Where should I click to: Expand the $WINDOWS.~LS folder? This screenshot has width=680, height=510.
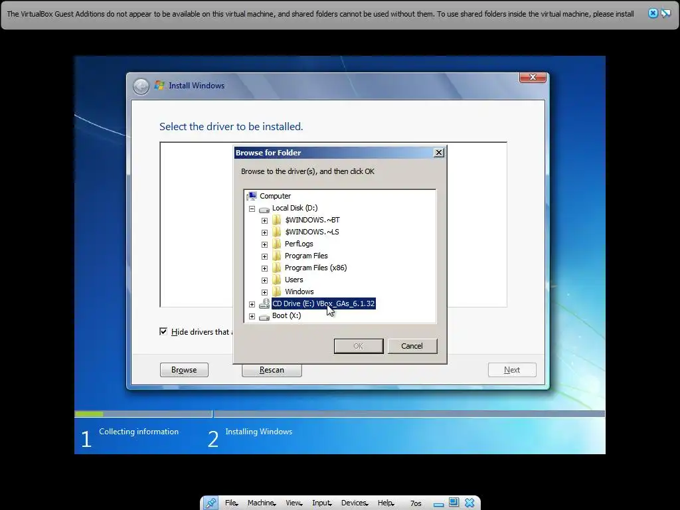point(264,232)
